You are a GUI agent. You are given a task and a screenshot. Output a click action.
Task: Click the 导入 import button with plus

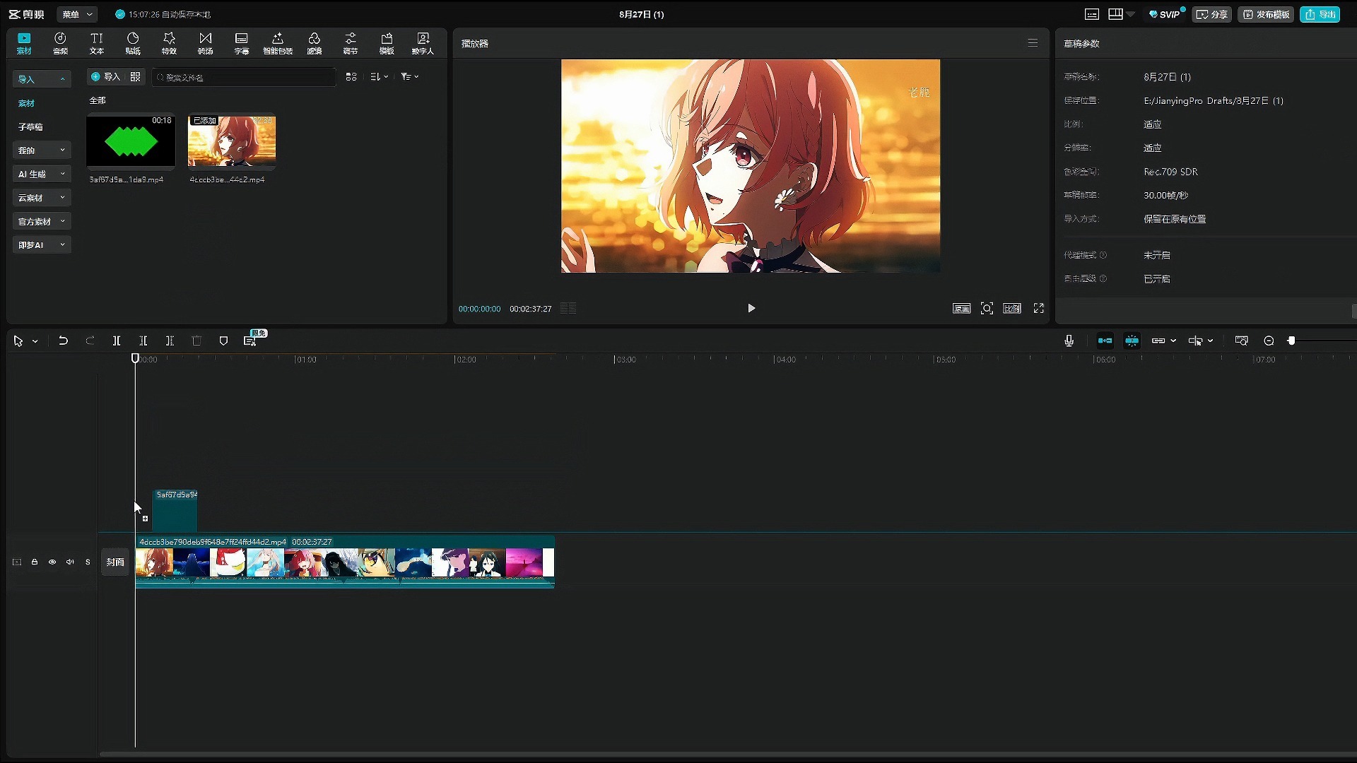[106, 76]
